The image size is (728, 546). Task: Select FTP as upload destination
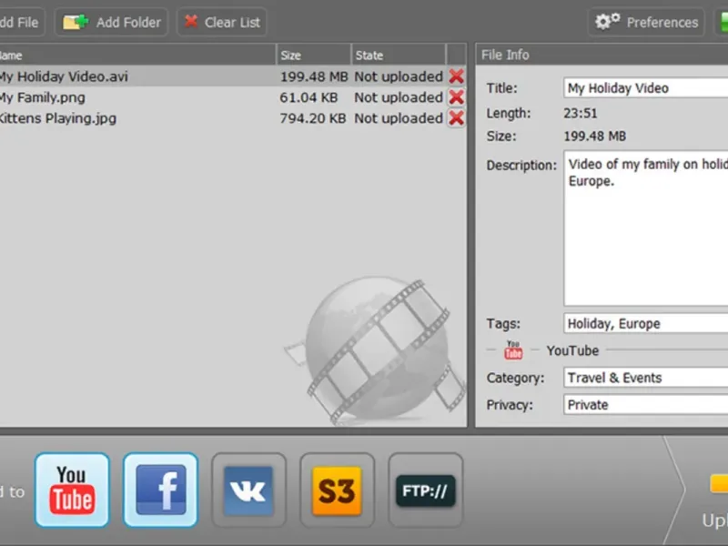(426, 490)
